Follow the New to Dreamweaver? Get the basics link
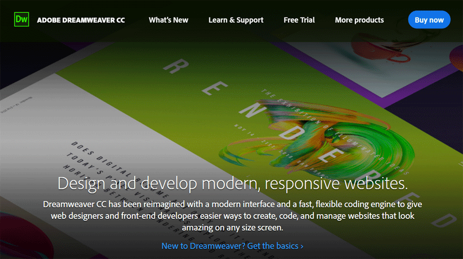 click(x=232, y=246)
